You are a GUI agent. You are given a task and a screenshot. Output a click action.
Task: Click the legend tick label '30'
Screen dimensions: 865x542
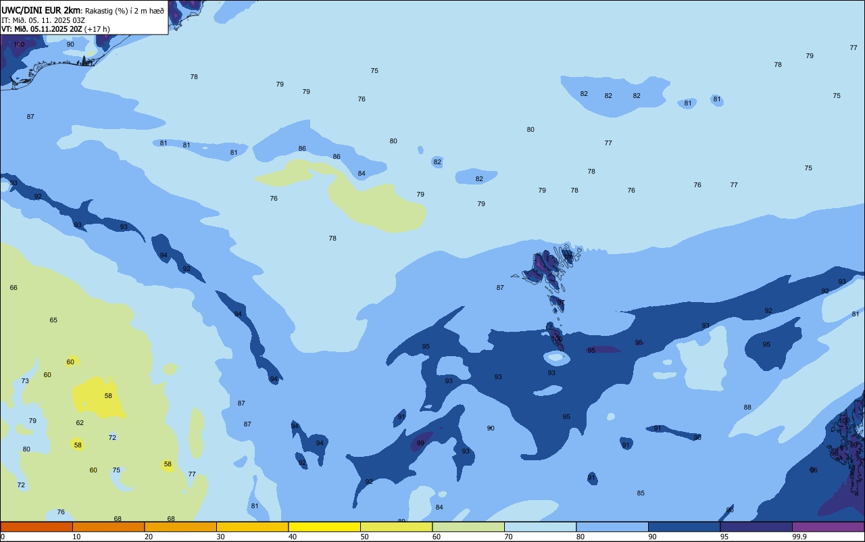click(220, 537)
